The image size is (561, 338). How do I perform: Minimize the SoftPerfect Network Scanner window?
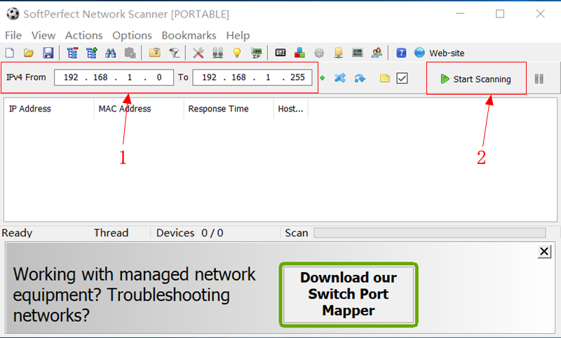click(x=460, y=14)
